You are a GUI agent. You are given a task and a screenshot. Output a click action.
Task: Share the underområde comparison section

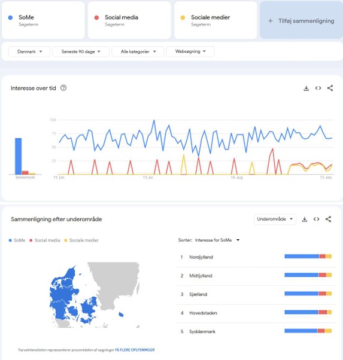pos(328,219)
